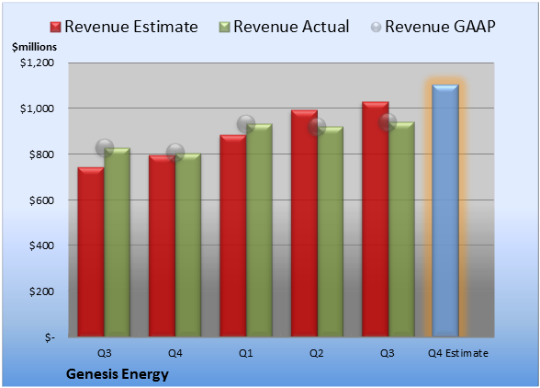Click the 'Genesis Energy' chart title
Image resolution: width=540 pixels, height=388 pixels.
pyautogui.click(x=118, y=374)
